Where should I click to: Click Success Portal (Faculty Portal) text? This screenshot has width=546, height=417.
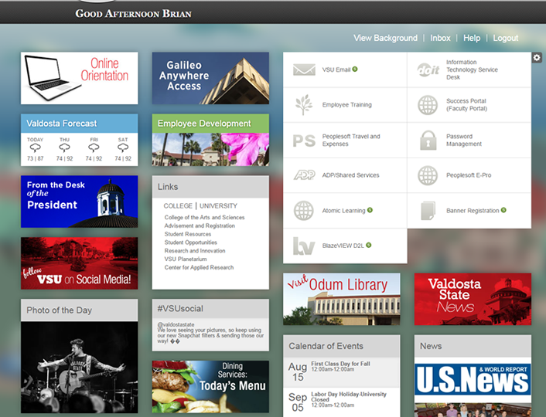click(466, 105)
